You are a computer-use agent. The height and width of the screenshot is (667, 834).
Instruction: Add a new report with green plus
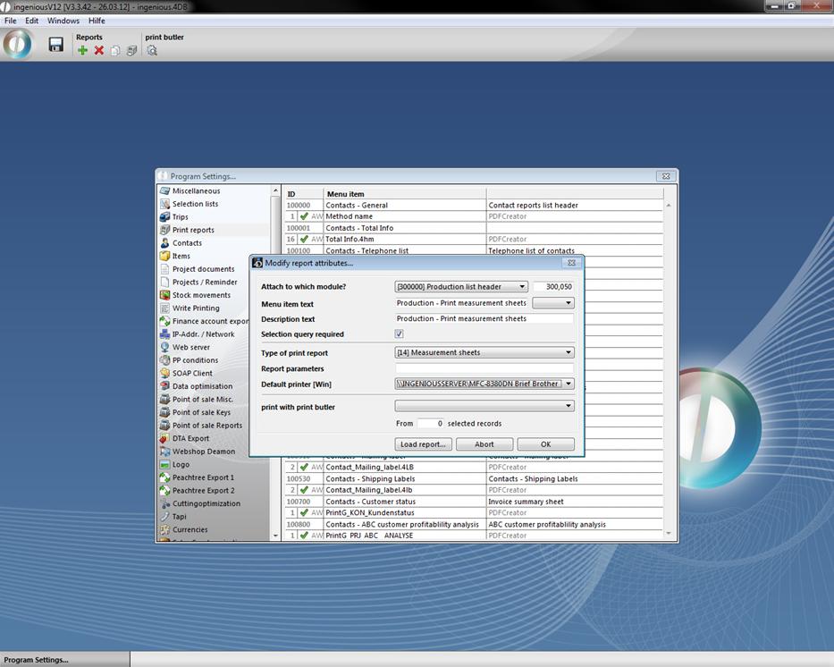pyautogui.click(x=83, y=51)
